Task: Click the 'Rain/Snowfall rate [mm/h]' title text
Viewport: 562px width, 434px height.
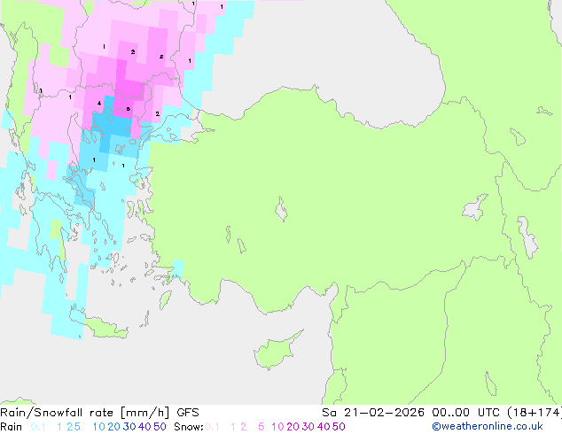Action: [85, 413]
